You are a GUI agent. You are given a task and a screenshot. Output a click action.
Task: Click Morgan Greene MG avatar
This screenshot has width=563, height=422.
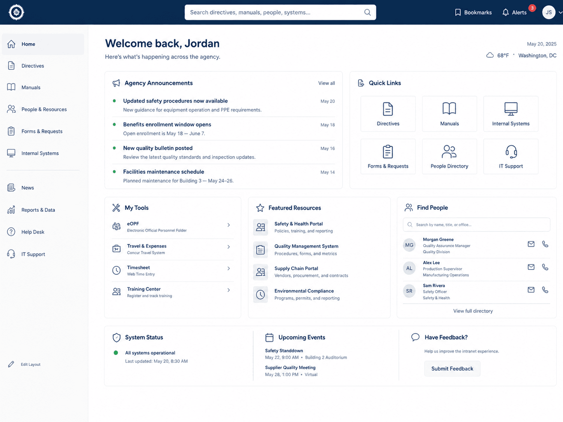[409, 245]
